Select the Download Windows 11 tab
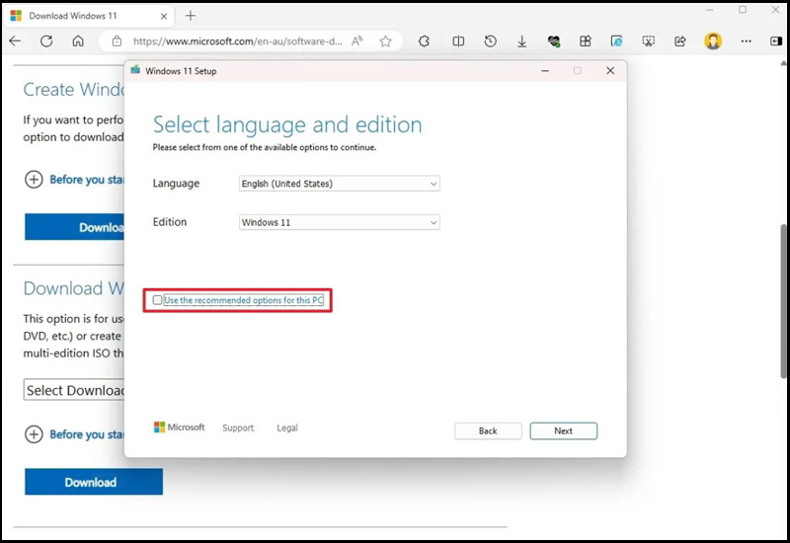Image resolution: width=790 pixels, height=543 pixels. tap(89, 16)
